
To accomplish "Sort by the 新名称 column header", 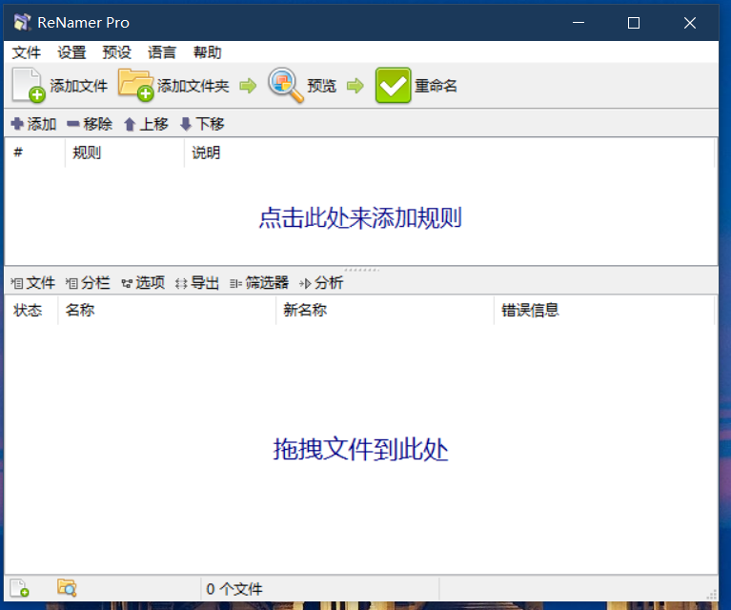I will coord(385,310).
